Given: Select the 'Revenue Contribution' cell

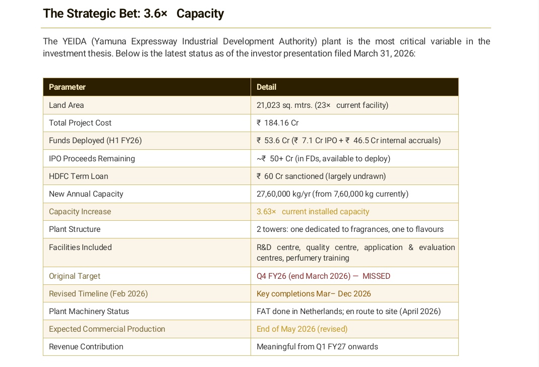Looking at the screenshot, I should pos(147,347).
